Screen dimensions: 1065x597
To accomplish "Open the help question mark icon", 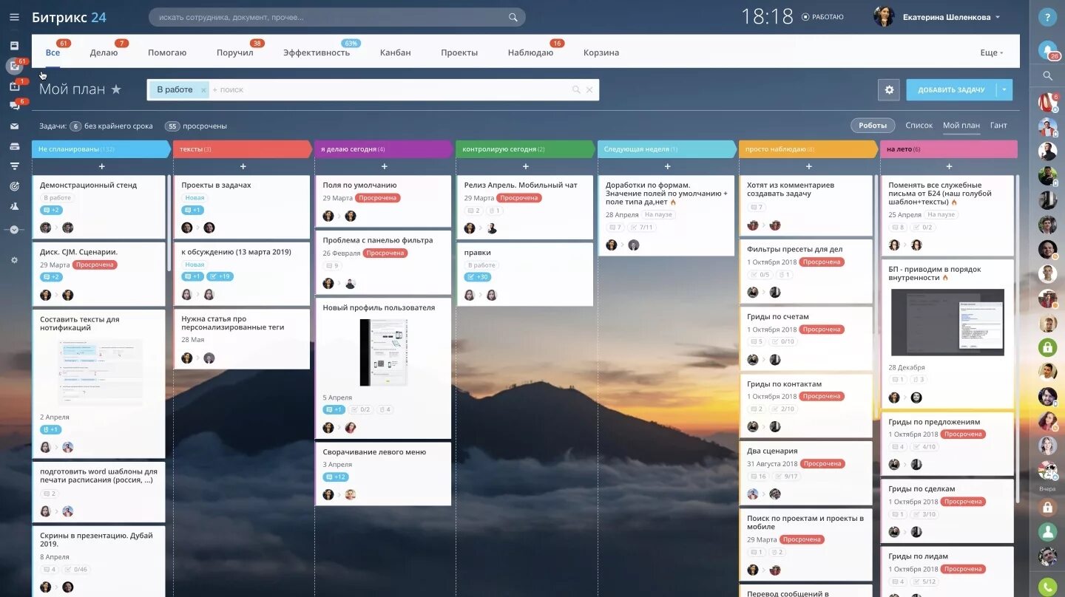I will [x=1047, y=17].
